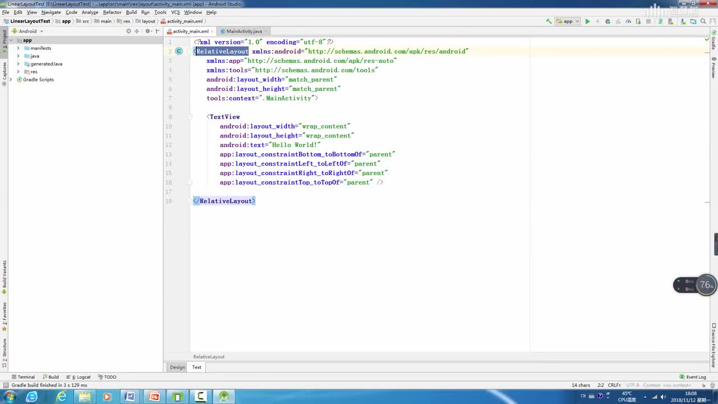Viewport: 718px width, 404px height.
Task: Select the Text editor tab
Action: coord(197,368)
